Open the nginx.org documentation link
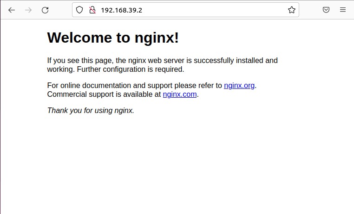Screen dimensions: 354x214 point(239,85)
